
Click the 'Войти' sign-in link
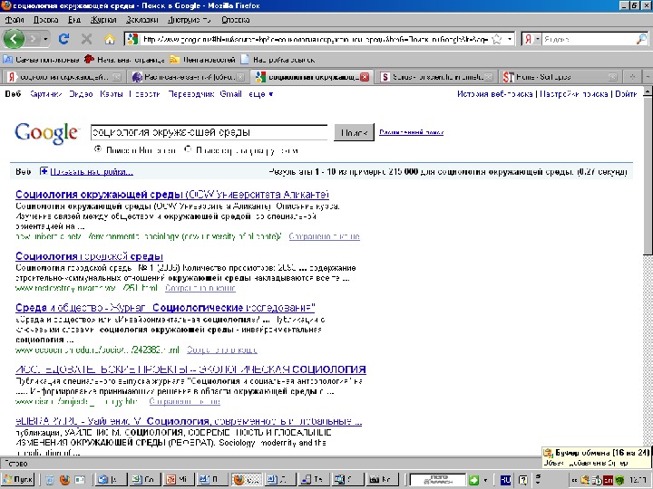click(626, 94)
